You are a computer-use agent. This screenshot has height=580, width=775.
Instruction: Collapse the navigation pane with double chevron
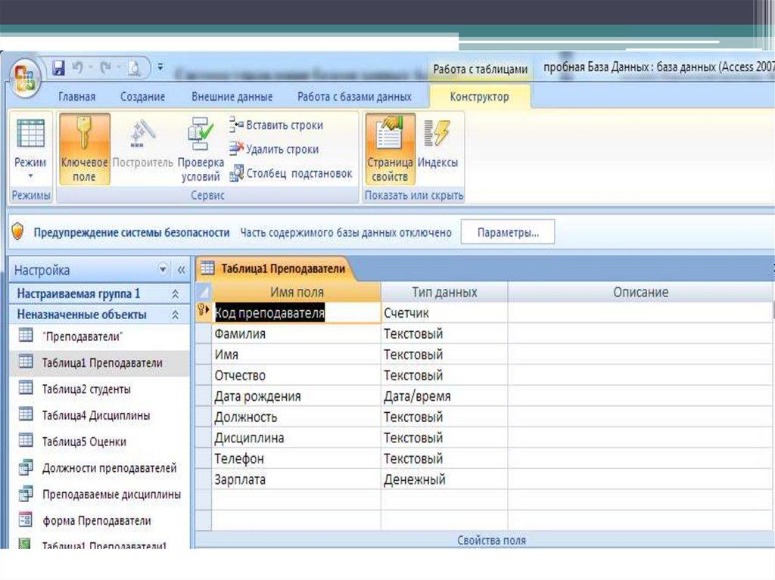pos(181,270)
